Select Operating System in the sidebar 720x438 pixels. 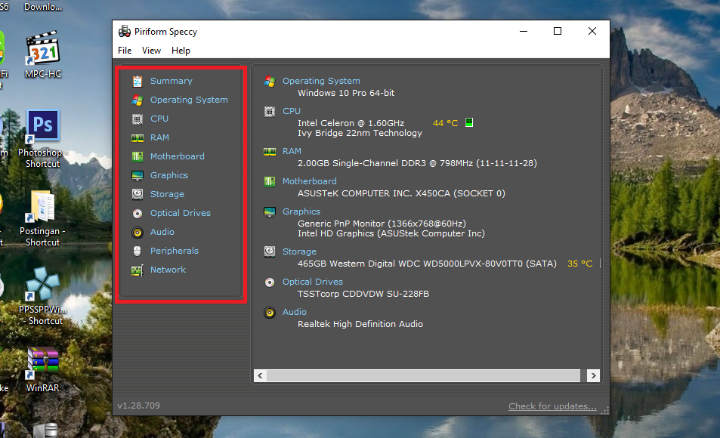189,100
